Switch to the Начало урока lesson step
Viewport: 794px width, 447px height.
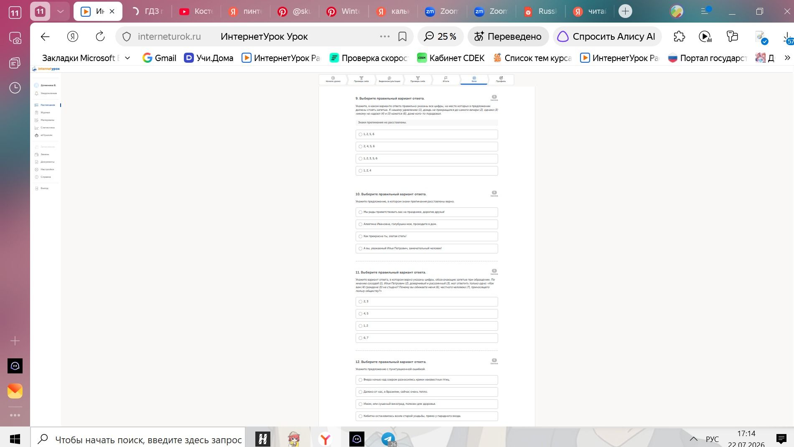tap(333, 79)
